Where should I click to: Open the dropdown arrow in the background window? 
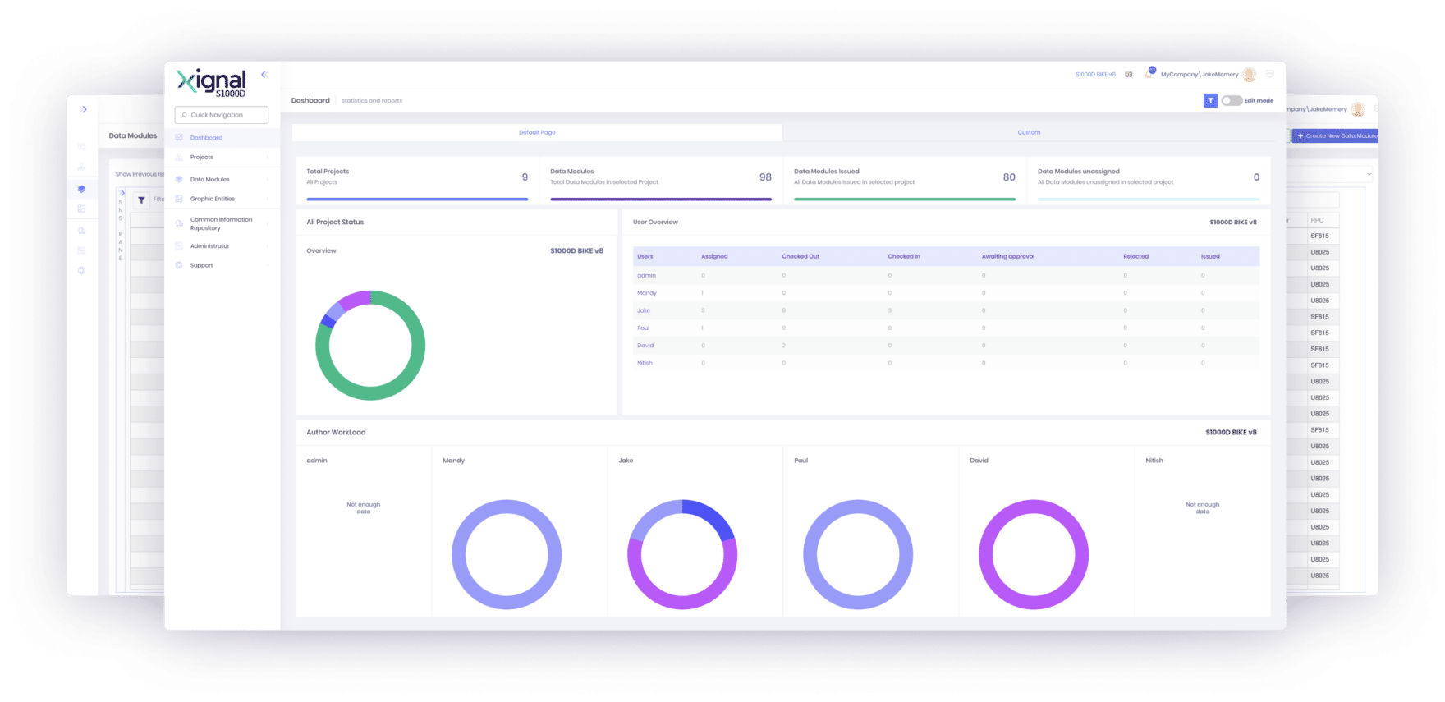1369,174
